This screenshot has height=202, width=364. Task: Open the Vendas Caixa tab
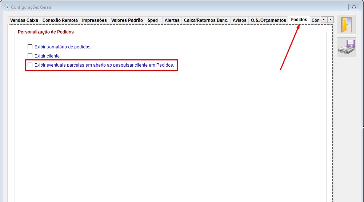tap(24, 20)
